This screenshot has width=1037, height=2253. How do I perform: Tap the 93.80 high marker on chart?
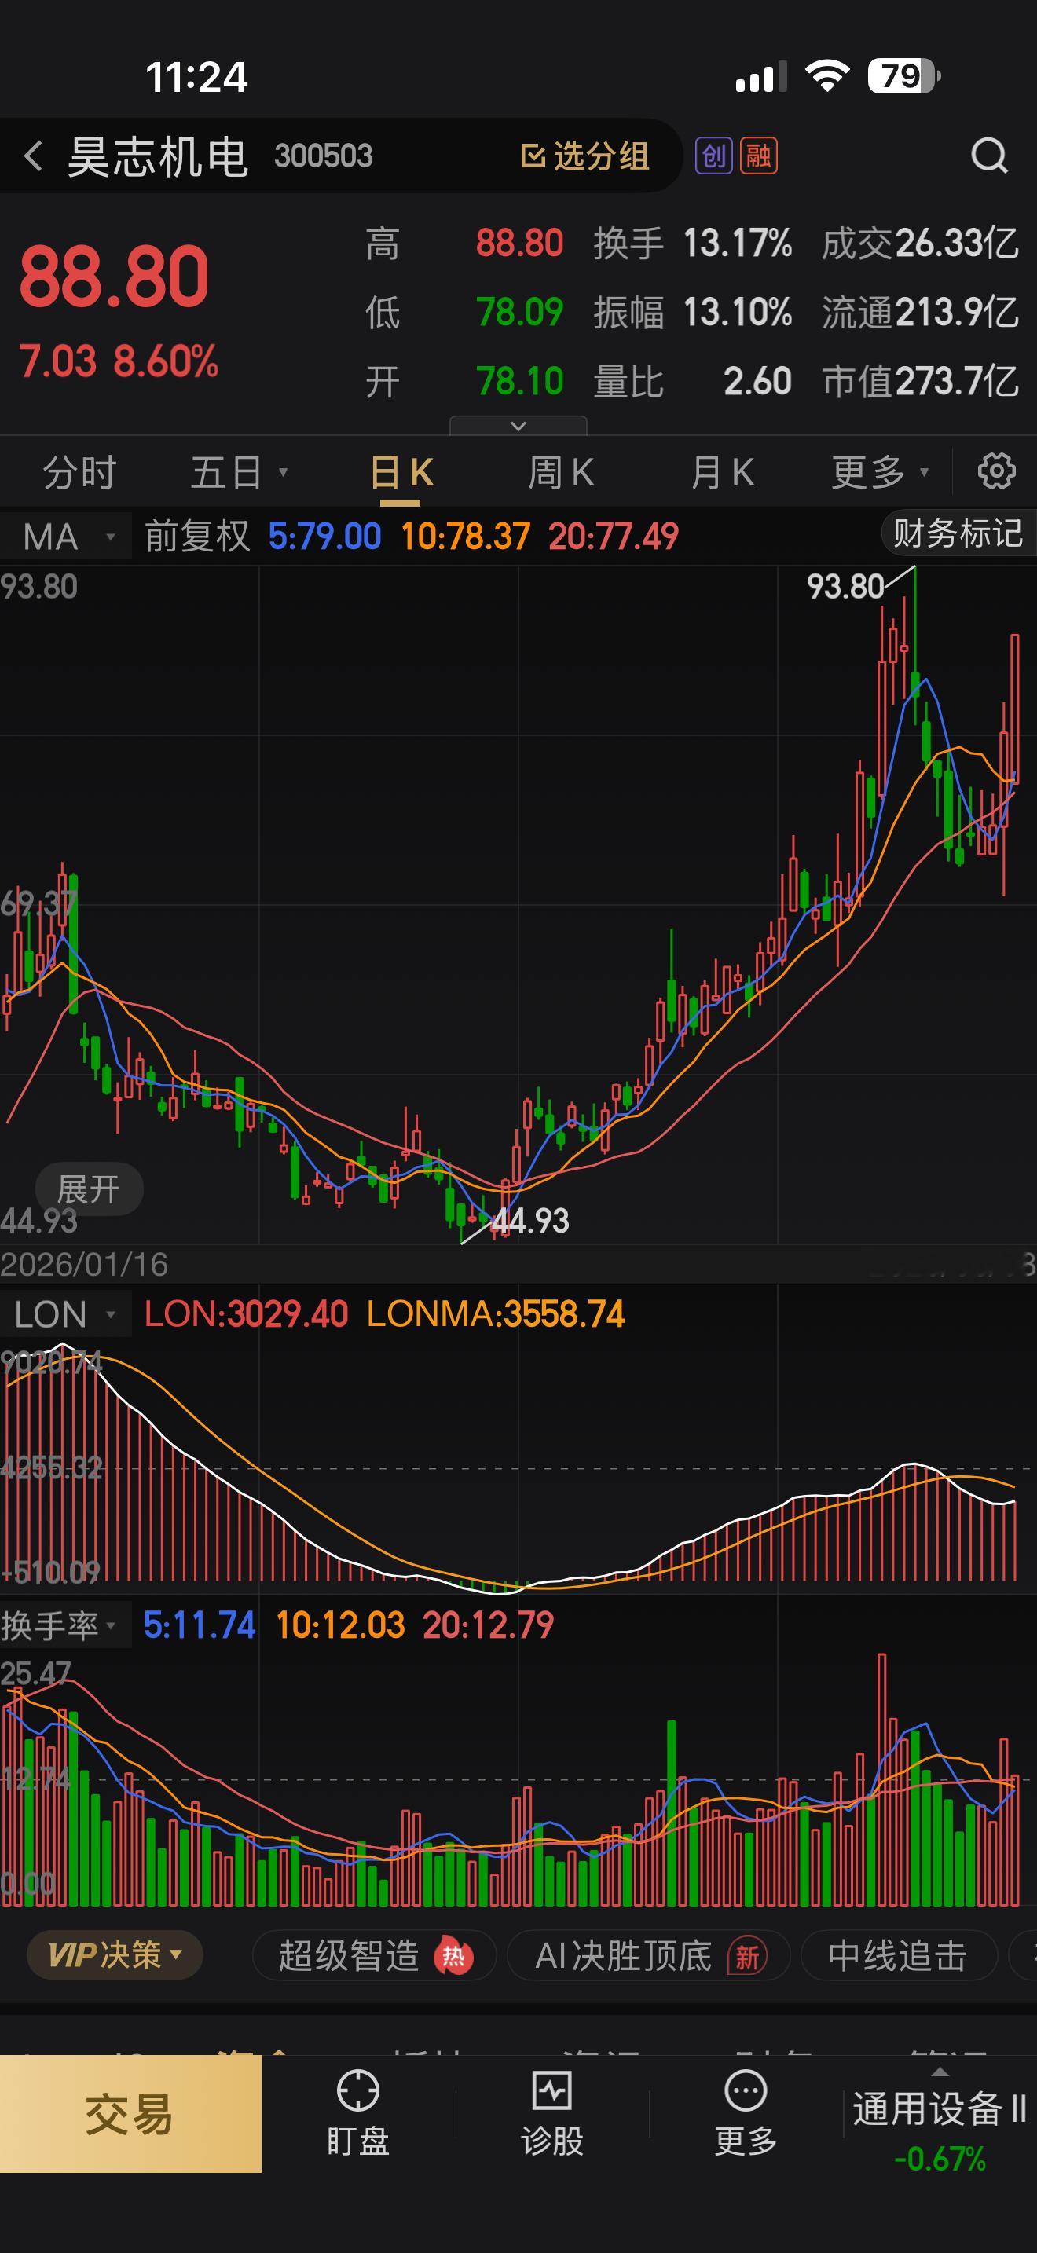[845, 587]
